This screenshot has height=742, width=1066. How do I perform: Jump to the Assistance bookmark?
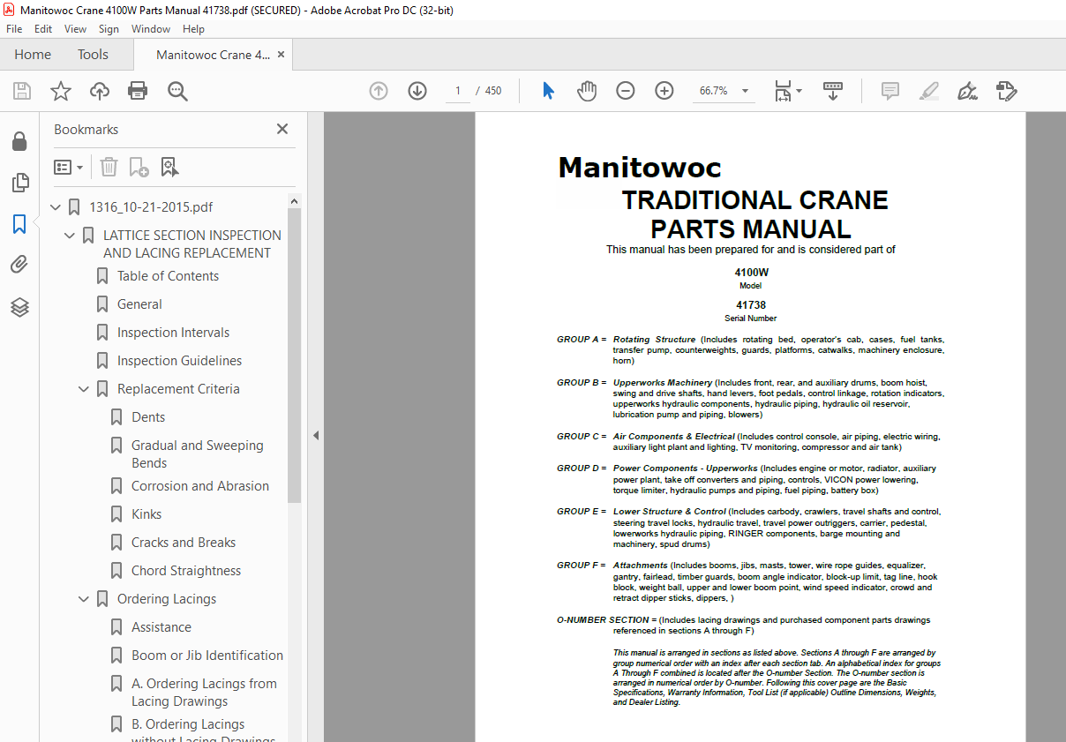161,627
